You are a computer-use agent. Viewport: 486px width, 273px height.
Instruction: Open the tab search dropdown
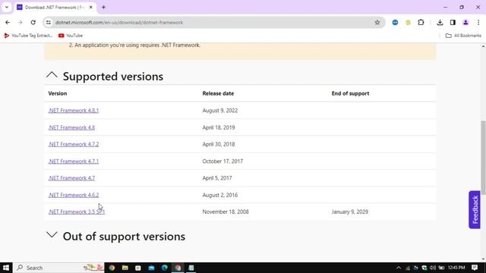(x=7, y=7)
